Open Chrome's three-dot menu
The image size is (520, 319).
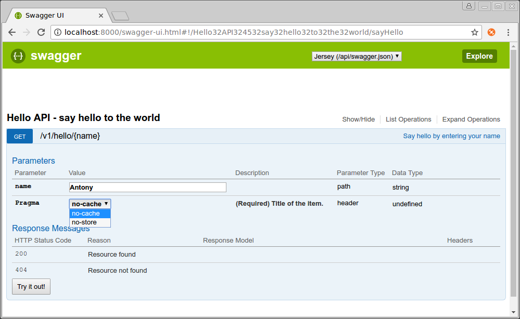tap(509, 32)
